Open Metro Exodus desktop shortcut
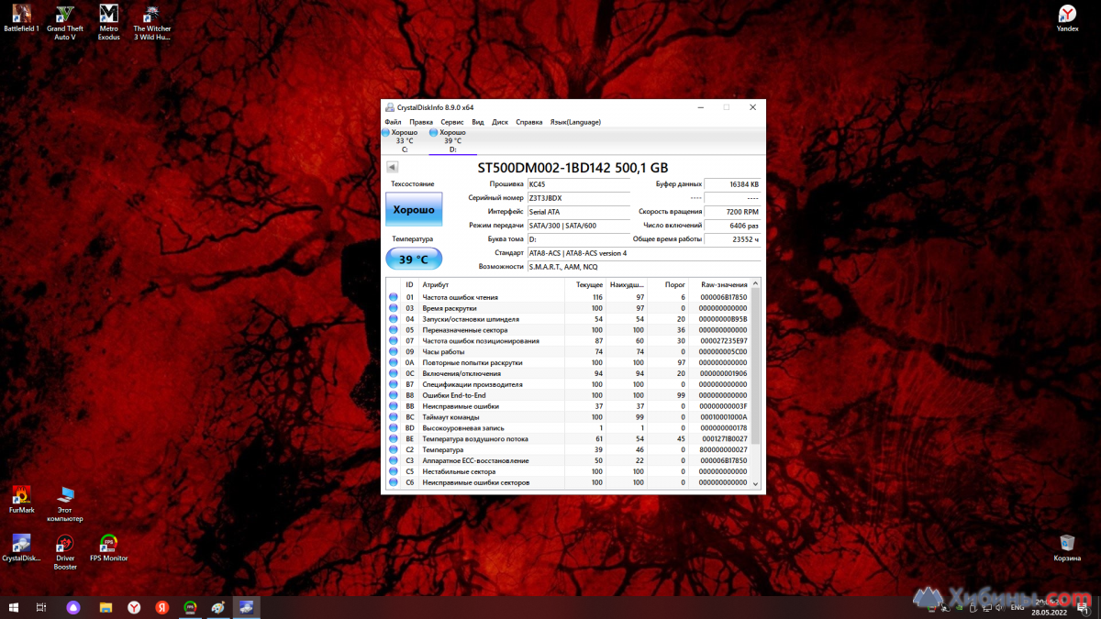Image resolution: width=1101 pixels, height=619 pixels. click(109, 21)
